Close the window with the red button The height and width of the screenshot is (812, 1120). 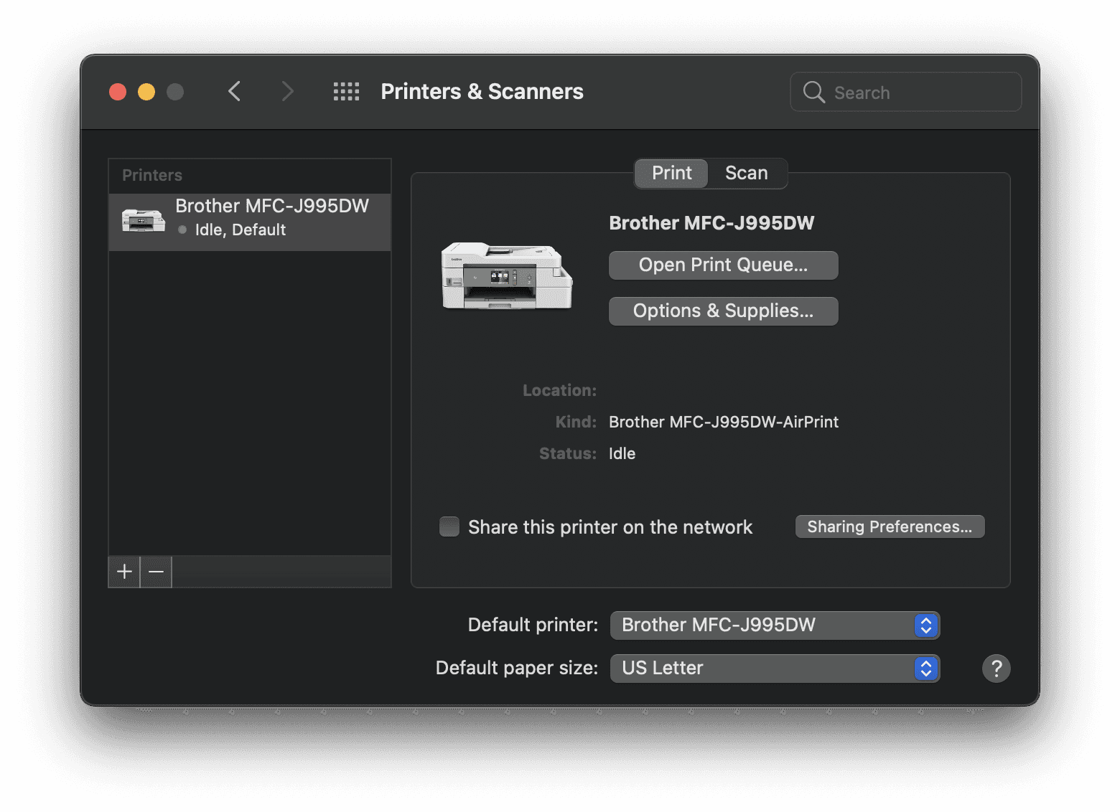click(x=118, y=92)
